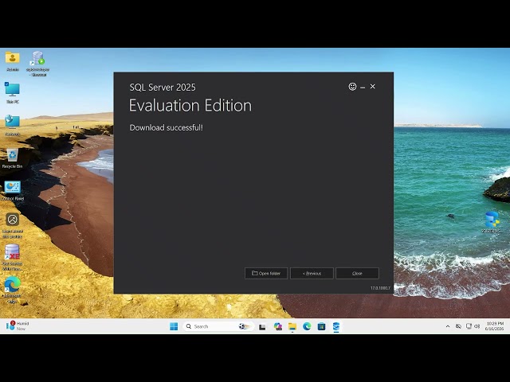The height and width of the screenshot is (382, 510).
Task: Select the desktop icon below Control Panel
Action: [x=13, y=225]
